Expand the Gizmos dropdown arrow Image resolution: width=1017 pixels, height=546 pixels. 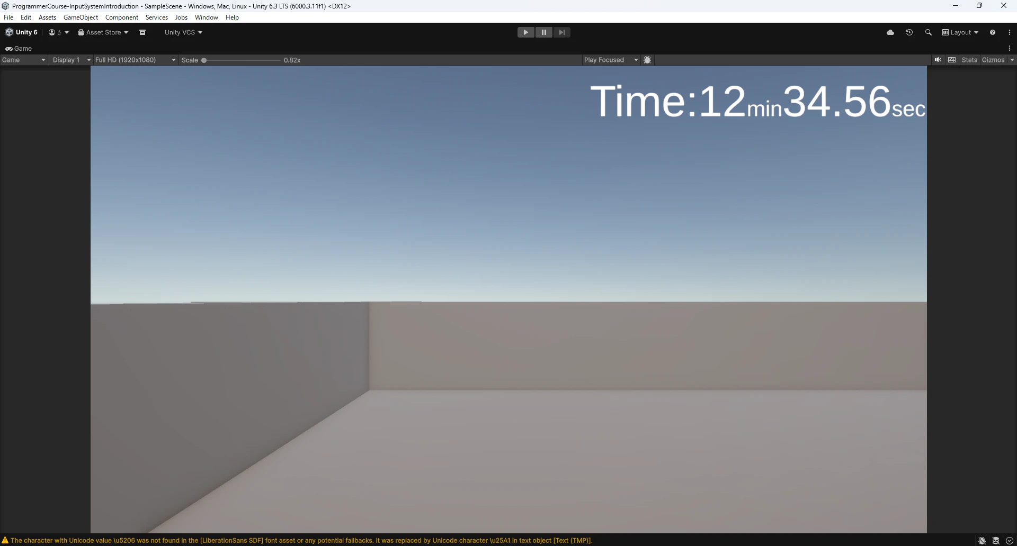coord(1012,60)
